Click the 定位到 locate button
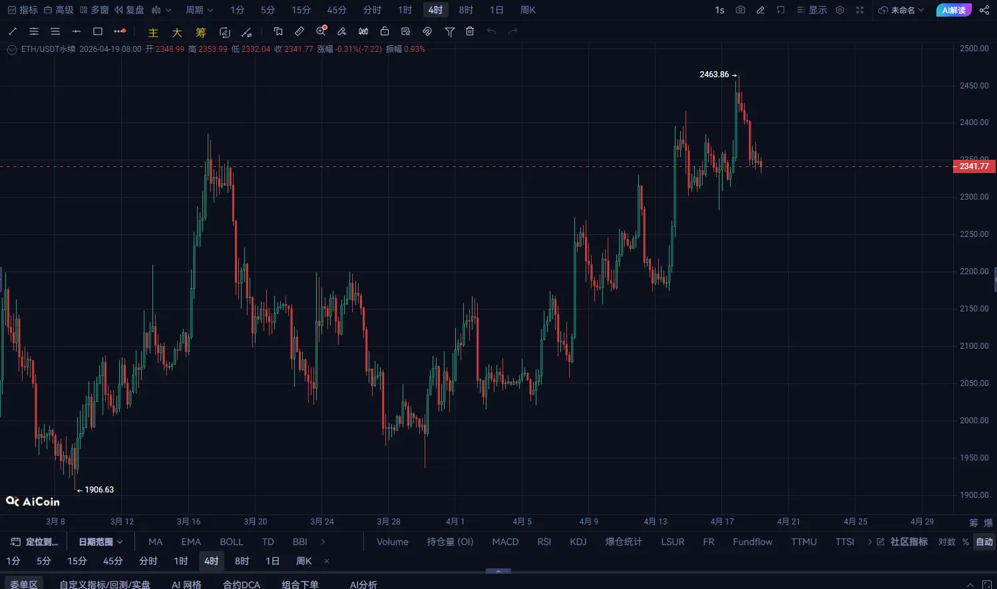Viewport: 997px width, 589px height. 35,542
